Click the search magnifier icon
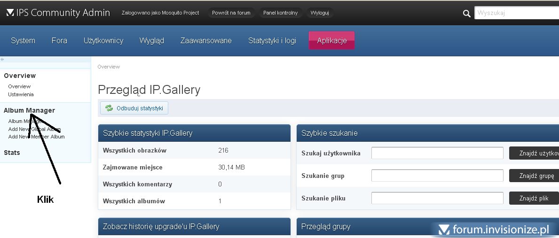The width and height of the screenshot is (559, 238). pos(466,14)
